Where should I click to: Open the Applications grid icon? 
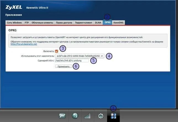113,116
